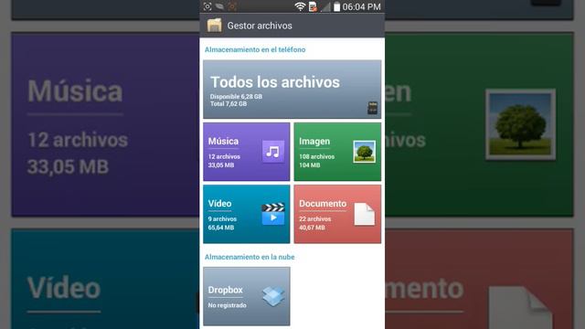Tap the battery status icon
This screenshot has width=585, height=329.
[x=337, y=6]
